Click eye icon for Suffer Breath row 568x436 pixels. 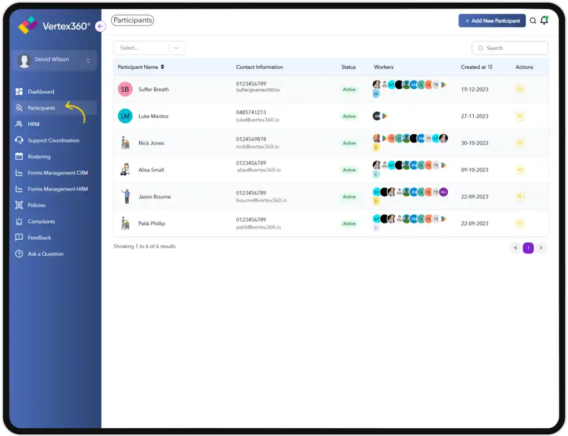click(520, 89)
